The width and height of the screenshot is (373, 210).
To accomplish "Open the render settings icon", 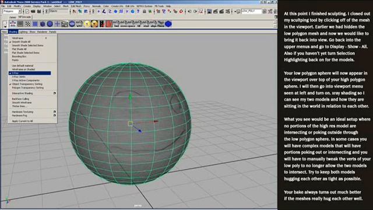I will click(228, 11).
